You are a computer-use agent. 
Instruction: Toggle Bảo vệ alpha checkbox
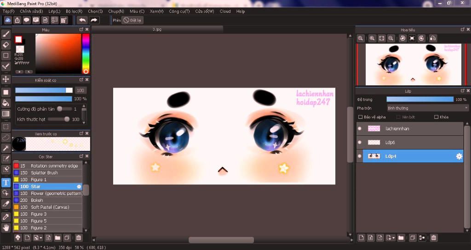pyautogui.click(x=361, y=117)
